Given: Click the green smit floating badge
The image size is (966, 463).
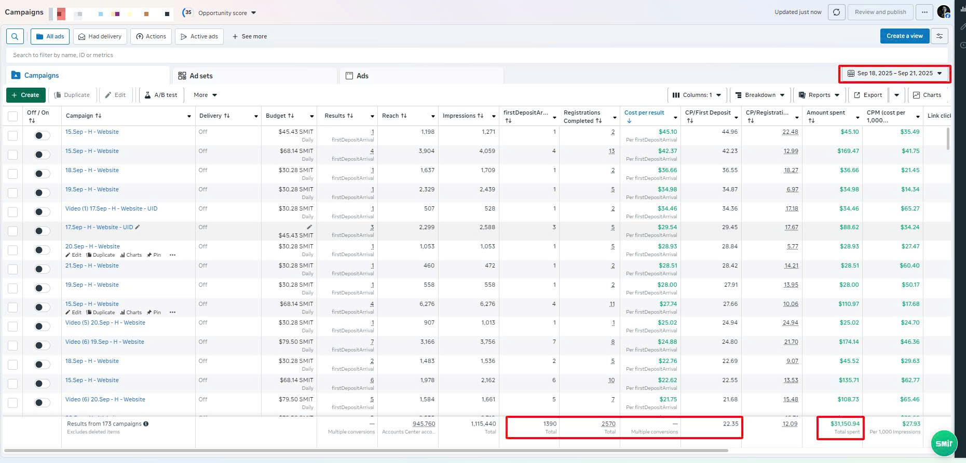Looking at the screenshot, I should 944,443.
